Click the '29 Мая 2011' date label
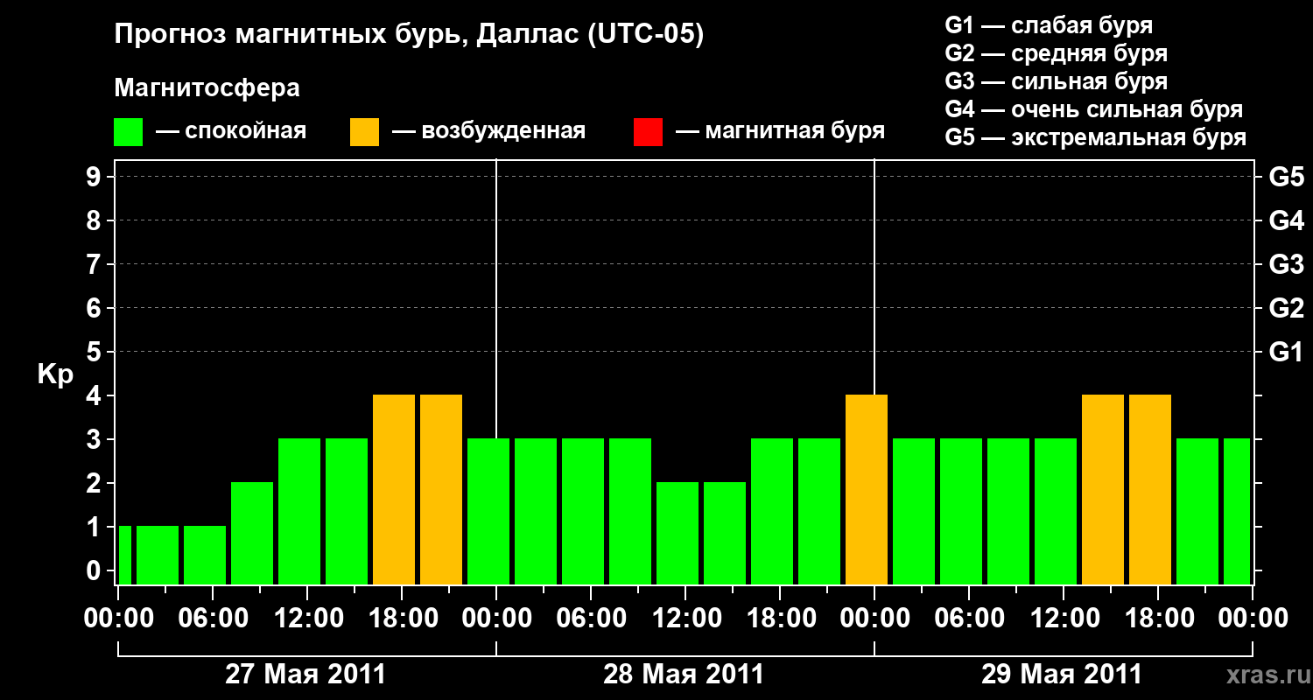The height and width of the screenshot is (700, 1313). [x=1062, y=675]
